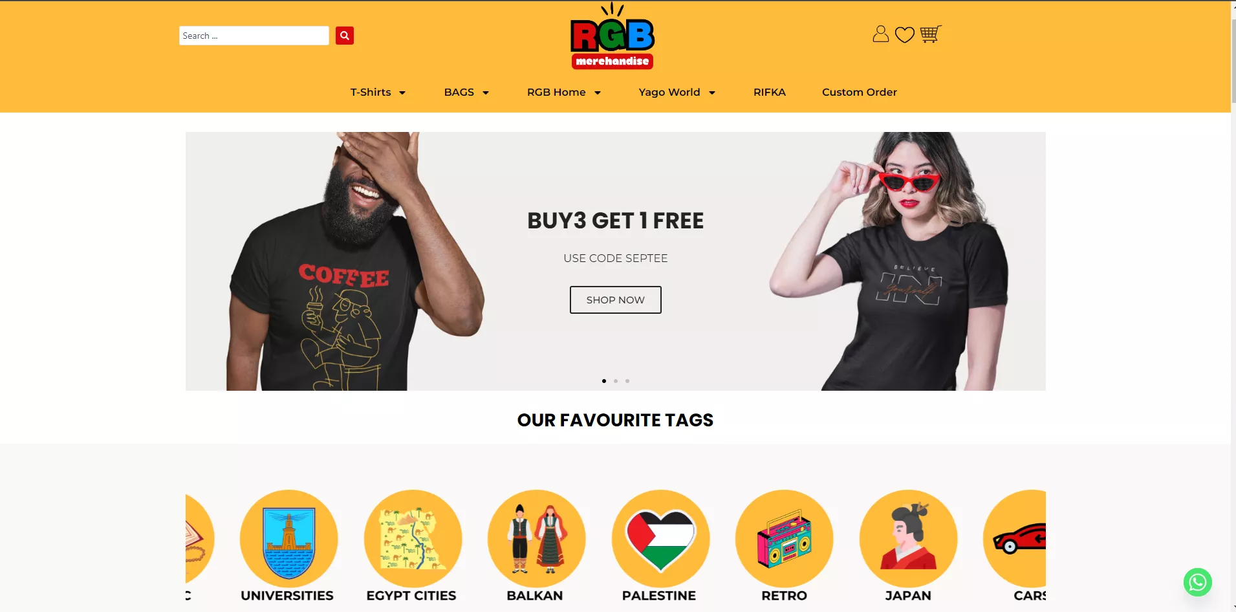Open the wishlist heart icon

[904, 34]
